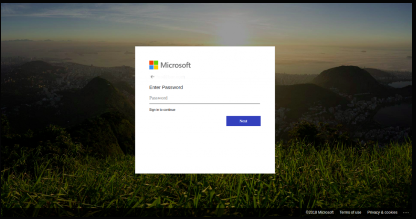Click the Microsoft four-square logo
This screenshot has width=416, height=219.
coord(153,65)
